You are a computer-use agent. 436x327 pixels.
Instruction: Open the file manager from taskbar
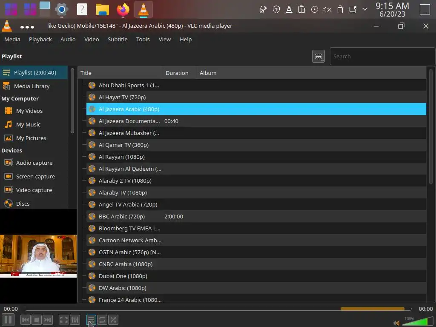tap(103, 9)
